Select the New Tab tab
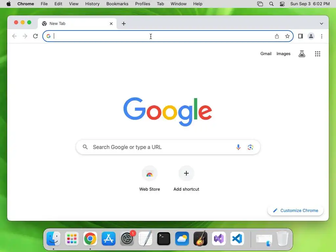 pos(77,24)
